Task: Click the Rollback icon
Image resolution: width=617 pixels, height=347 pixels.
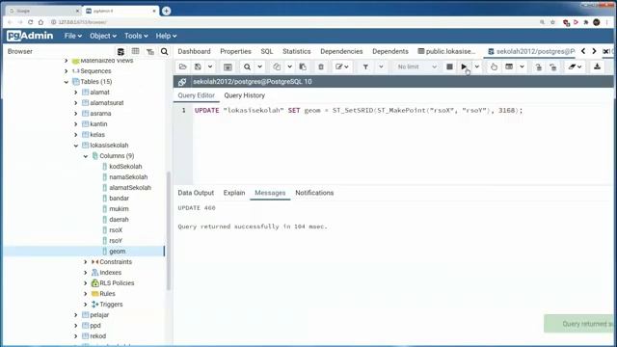Action: (x=552, y=67)
